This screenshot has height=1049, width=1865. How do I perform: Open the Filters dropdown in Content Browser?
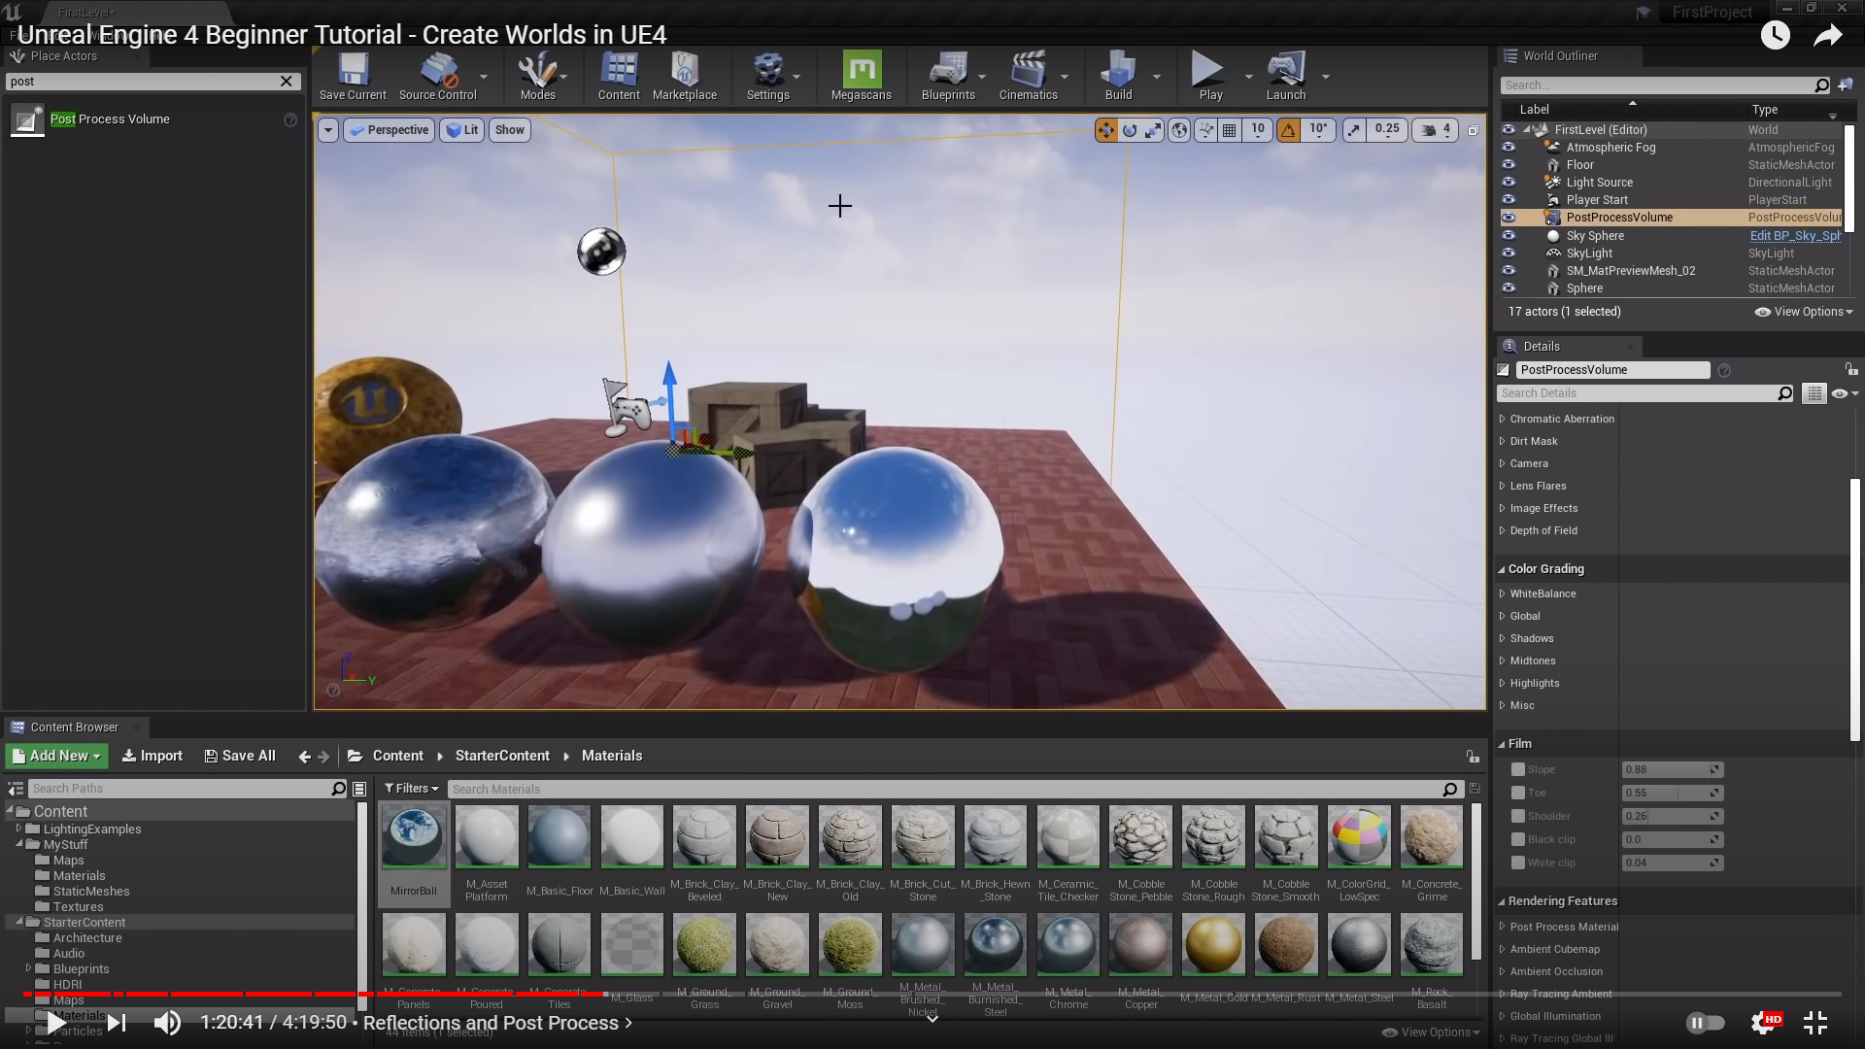pyautogui.click(x=412, y=789)
